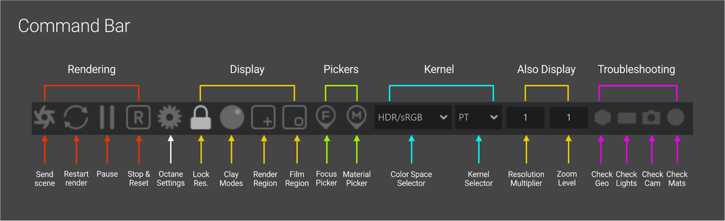The height and width of the screenshot is (221, 725).
Task: Expand the PT kernel selector dropdown
Action: (478, 117)
